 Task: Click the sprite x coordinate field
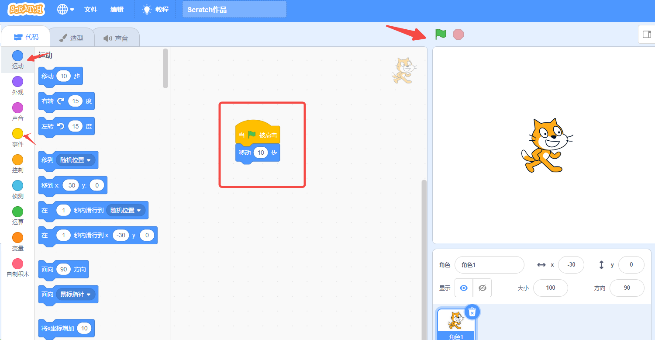[x=571, y=265]
